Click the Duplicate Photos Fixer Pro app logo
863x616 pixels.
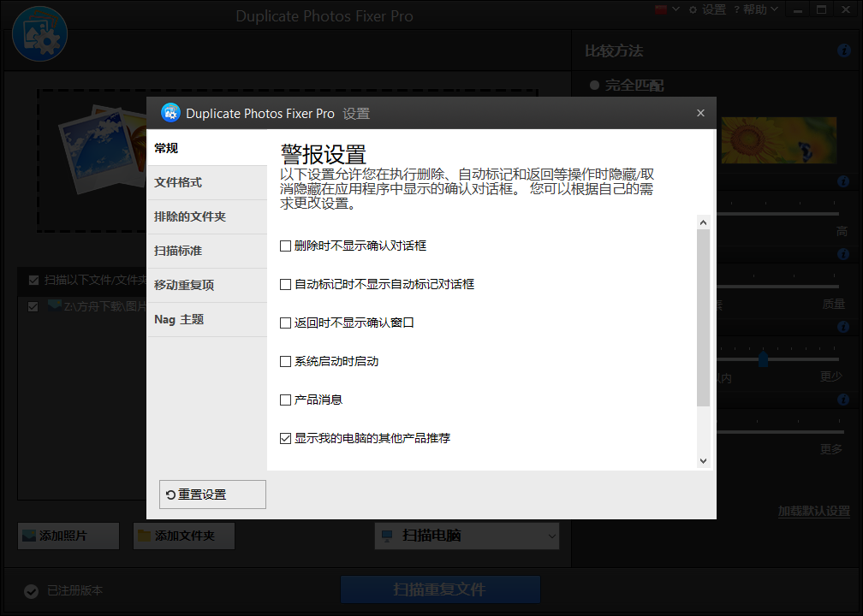pos(39,34)
